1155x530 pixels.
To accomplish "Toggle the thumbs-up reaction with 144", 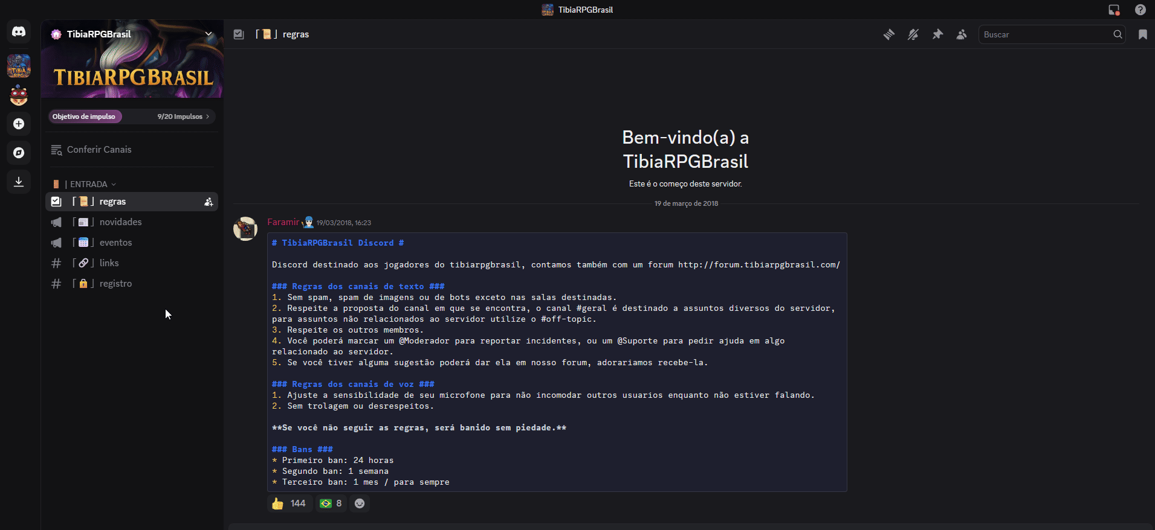I will tap(290, 503).
